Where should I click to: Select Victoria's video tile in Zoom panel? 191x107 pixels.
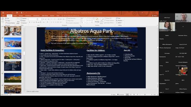click(x=183, y=18)
